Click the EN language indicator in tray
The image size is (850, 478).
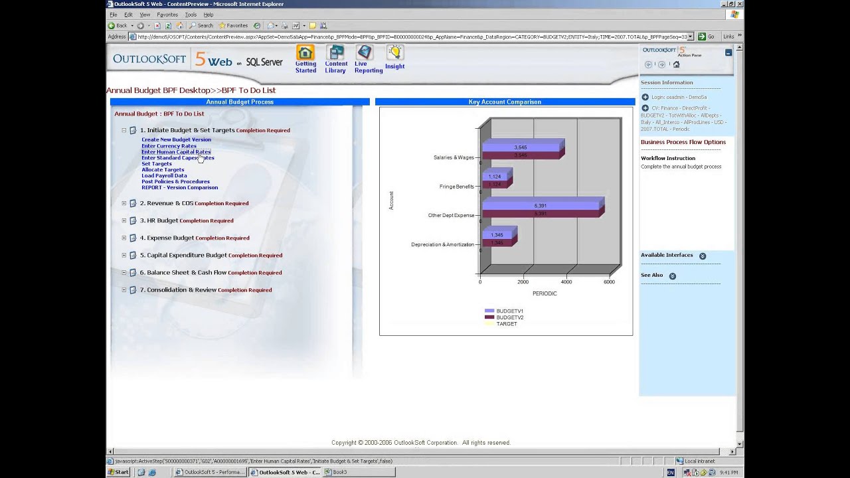pos(671,472)
